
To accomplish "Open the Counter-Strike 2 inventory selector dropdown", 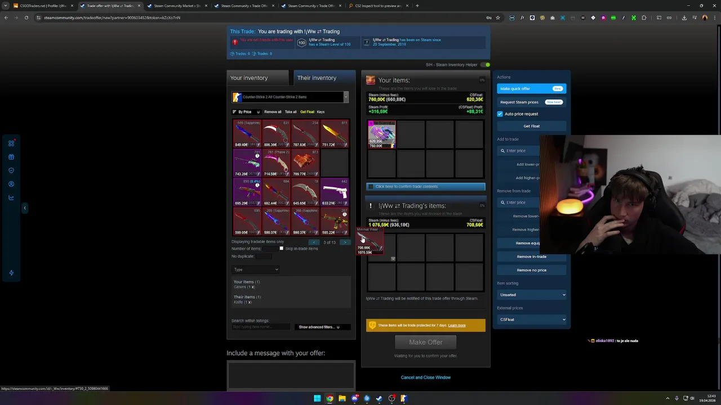I will pos(290,97).
